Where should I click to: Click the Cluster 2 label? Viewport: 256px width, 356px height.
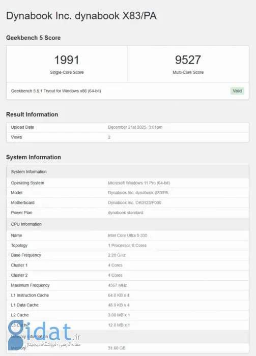(19, 275)
